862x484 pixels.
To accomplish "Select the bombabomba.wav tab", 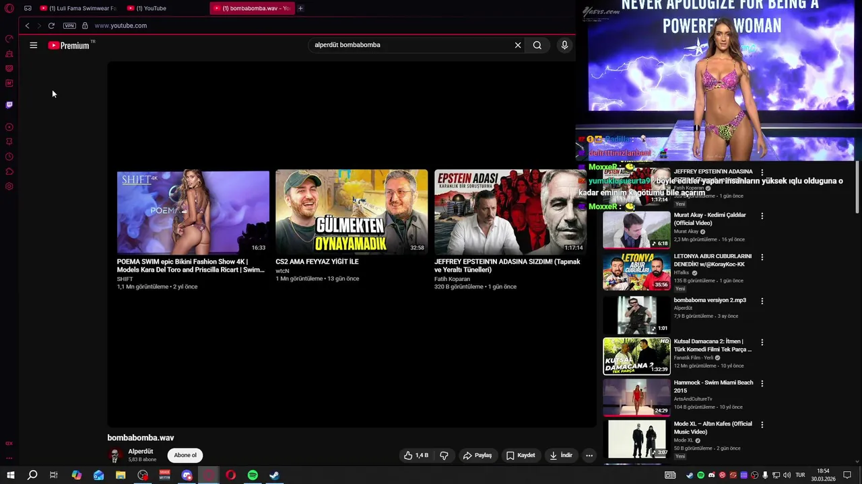I will [251, 8].
